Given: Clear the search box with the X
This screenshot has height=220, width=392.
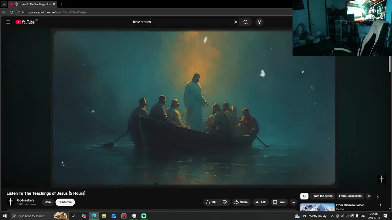Looking at the screenshot, I should pos(236,22).
